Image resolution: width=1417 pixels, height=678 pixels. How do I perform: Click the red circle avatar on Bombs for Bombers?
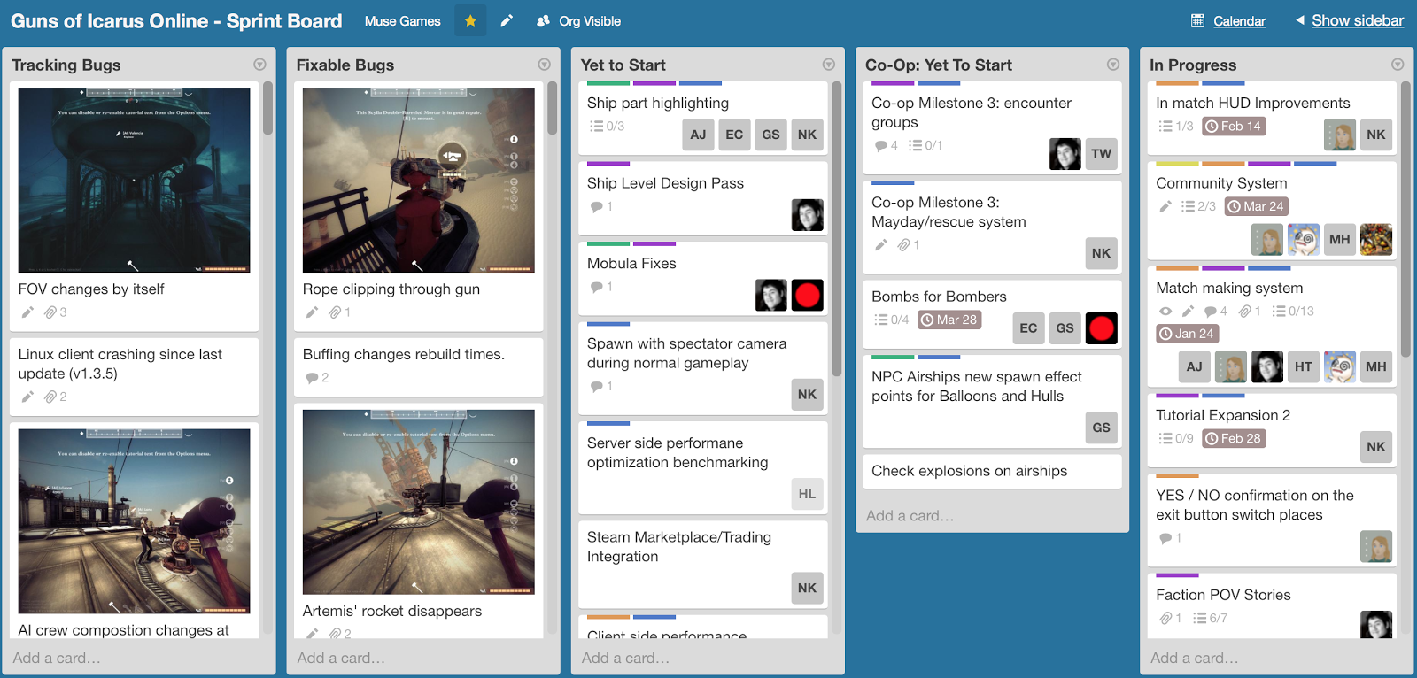pyautogui.click(x=1101, y=328)
